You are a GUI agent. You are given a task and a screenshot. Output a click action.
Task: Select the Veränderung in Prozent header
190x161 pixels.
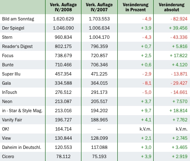[x=135, y=7]
